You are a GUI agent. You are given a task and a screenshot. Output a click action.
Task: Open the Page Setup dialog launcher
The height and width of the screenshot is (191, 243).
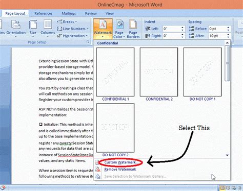(88, 42)
